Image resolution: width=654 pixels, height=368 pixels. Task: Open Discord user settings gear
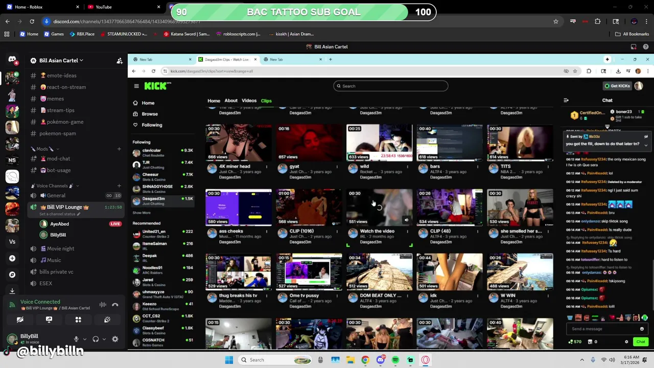click(x=115, y=339)
